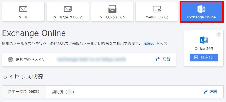226x102 pixels.
Task: Open the Webメール tab
Action: (x=157, y=12)
